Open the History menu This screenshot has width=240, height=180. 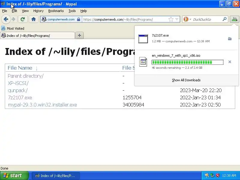[38, 11]
